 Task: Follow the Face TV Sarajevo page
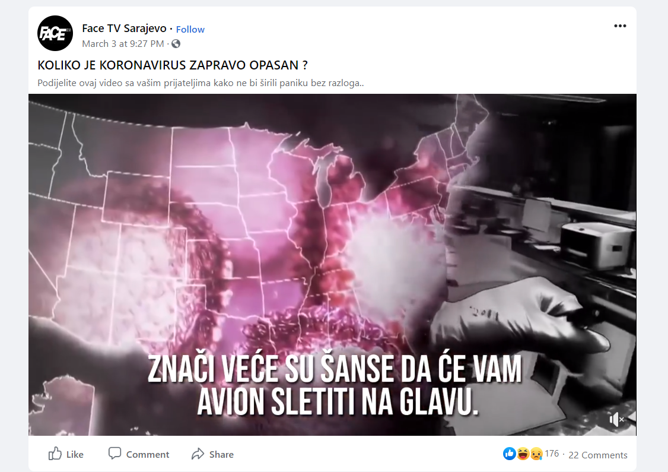[190, 30]
